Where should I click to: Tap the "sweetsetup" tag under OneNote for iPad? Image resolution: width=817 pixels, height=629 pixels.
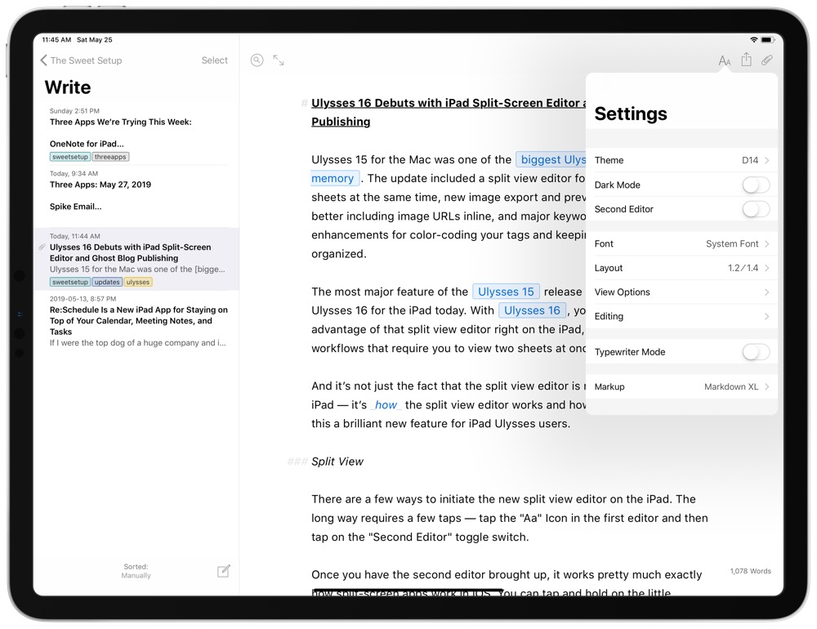tap(70, 157)
